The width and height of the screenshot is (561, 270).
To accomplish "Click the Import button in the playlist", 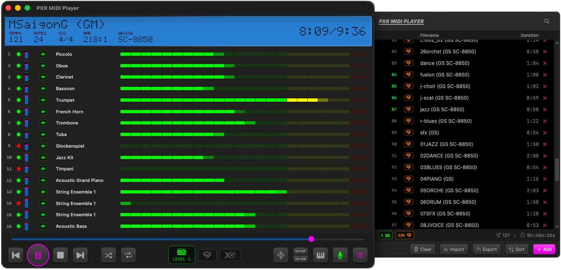I will (454, 249).
